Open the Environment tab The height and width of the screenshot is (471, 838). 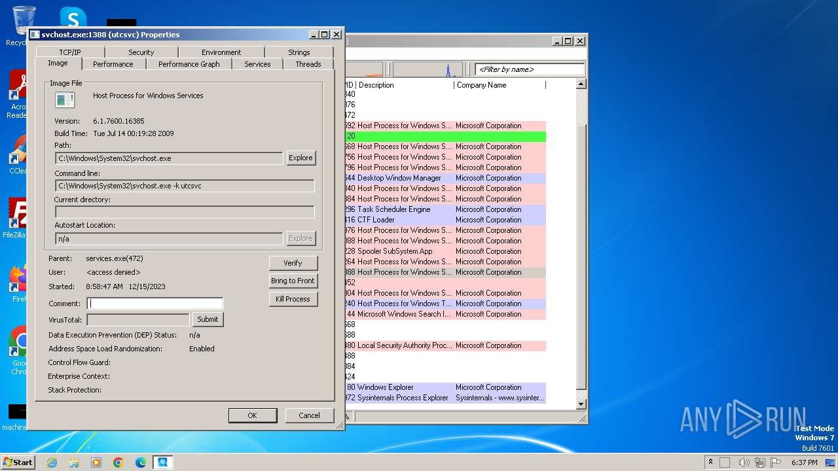click(221, 52)
